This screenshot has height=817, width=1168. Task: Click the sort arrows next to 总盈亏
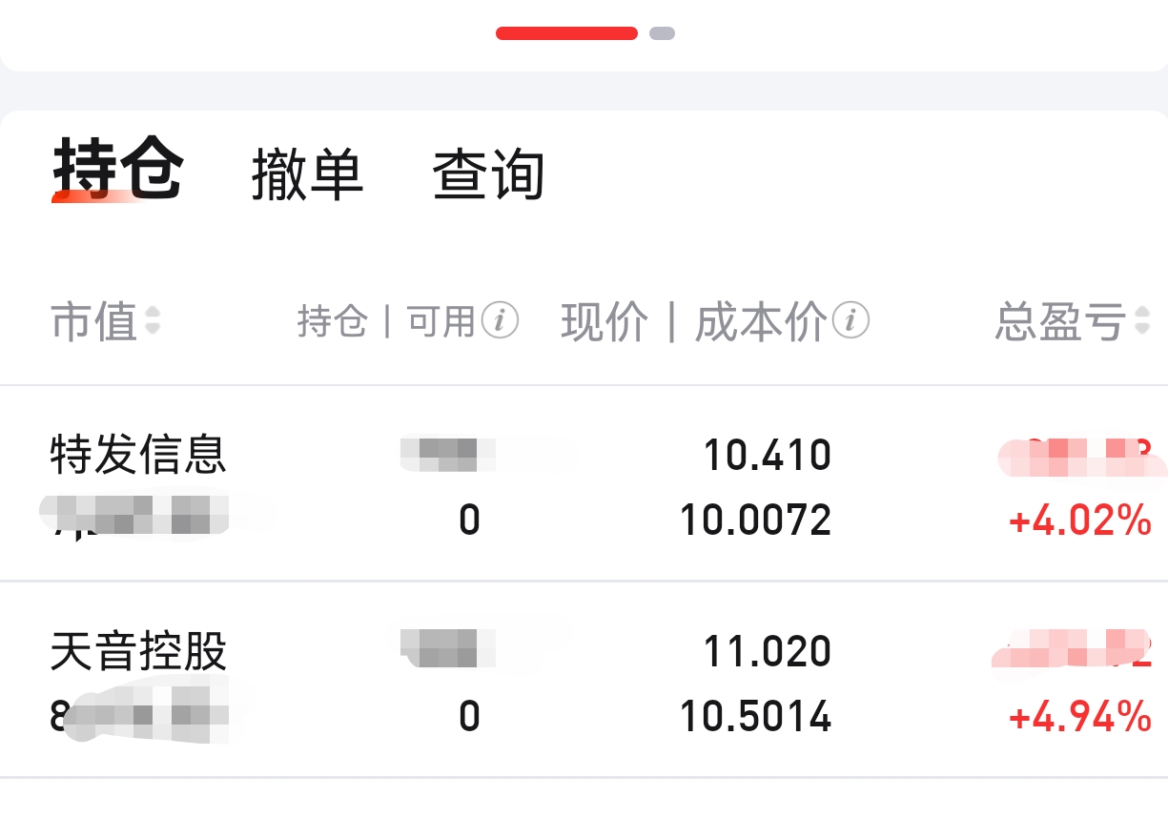point(1142,321)
